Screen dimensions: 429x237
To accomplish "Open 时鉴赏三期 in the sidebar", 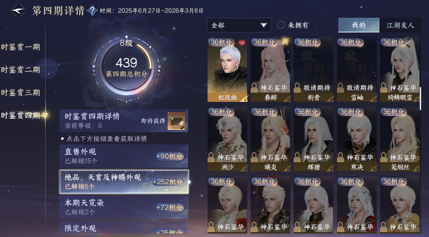I will pos(21,92).
